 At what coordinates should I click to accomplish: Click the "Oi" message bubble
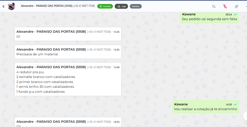(x=68, y=34)
